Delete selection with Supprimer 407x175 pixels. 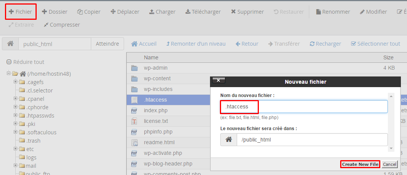(247, 12)
